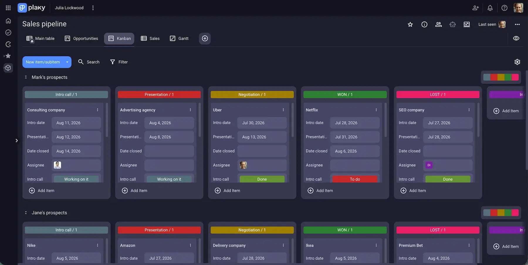Screen dimensions: 528x265
Task: Click the status color summary bar in Jane's prospects
Action: coord(501,213)
